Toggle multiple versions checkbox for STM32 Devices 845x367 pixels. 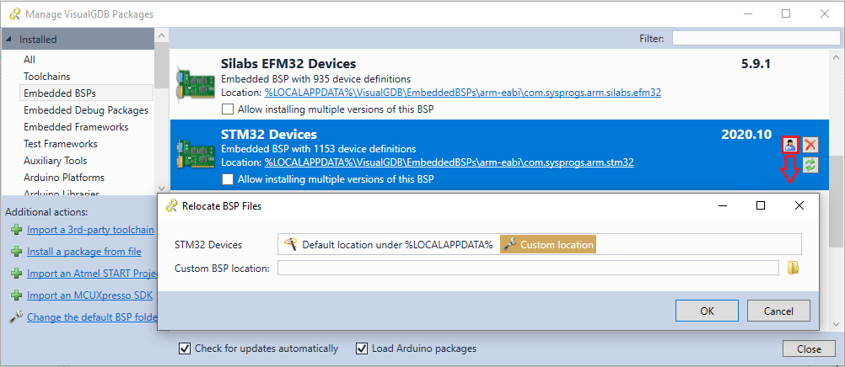(228, 178)
